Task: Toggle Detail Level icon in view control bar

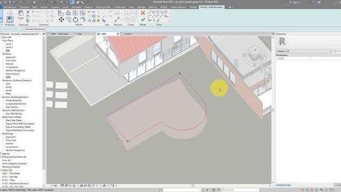Action: coord(62,186)
